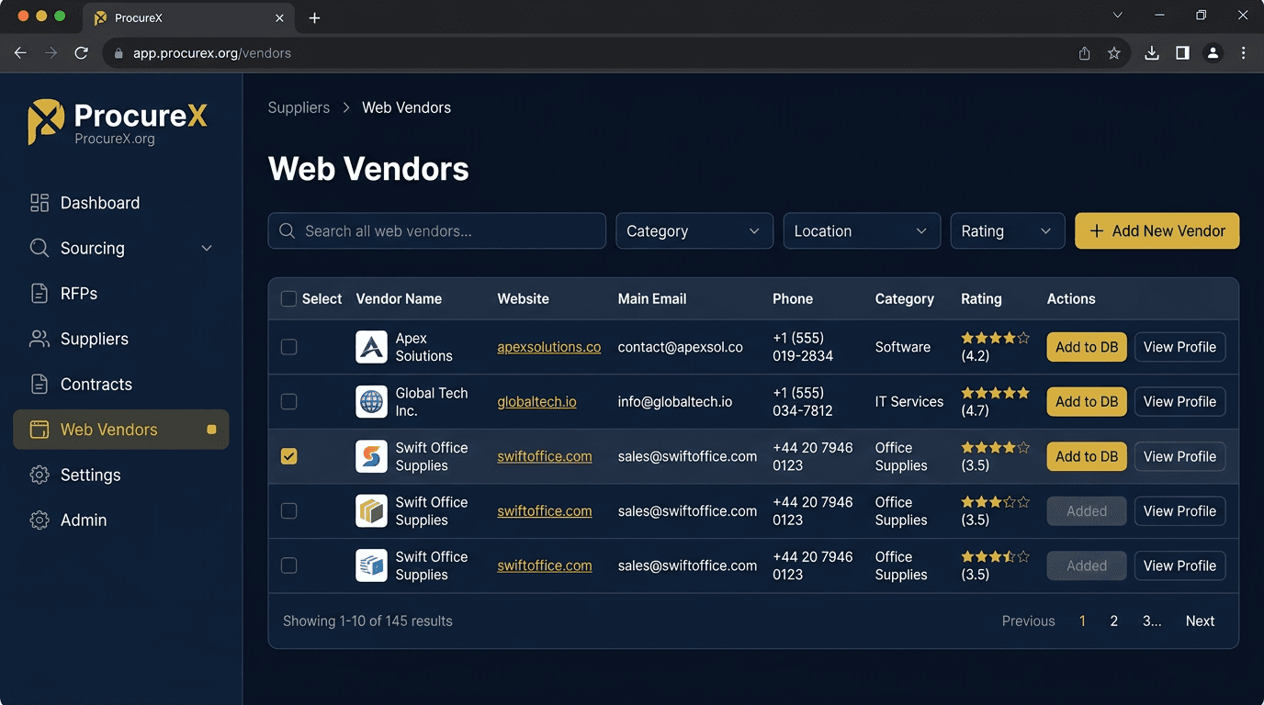
Task: Click the Apex Solutions vendor logo
Action: [371, 347]
